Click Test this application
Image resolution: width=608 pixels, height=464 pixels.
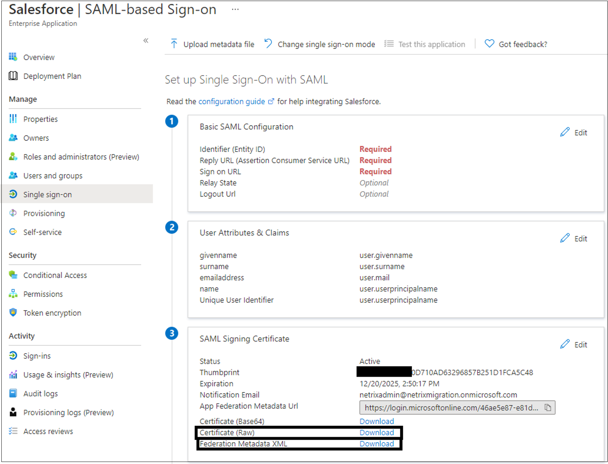pos(425,44)
